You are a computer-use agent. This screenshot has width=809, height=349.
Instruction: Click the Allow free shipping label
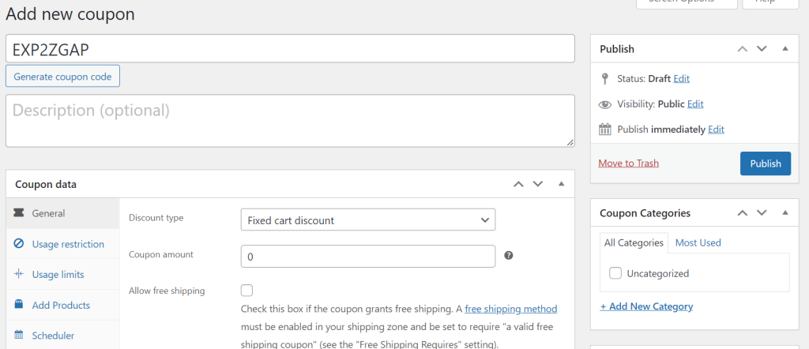pos(167,291)
